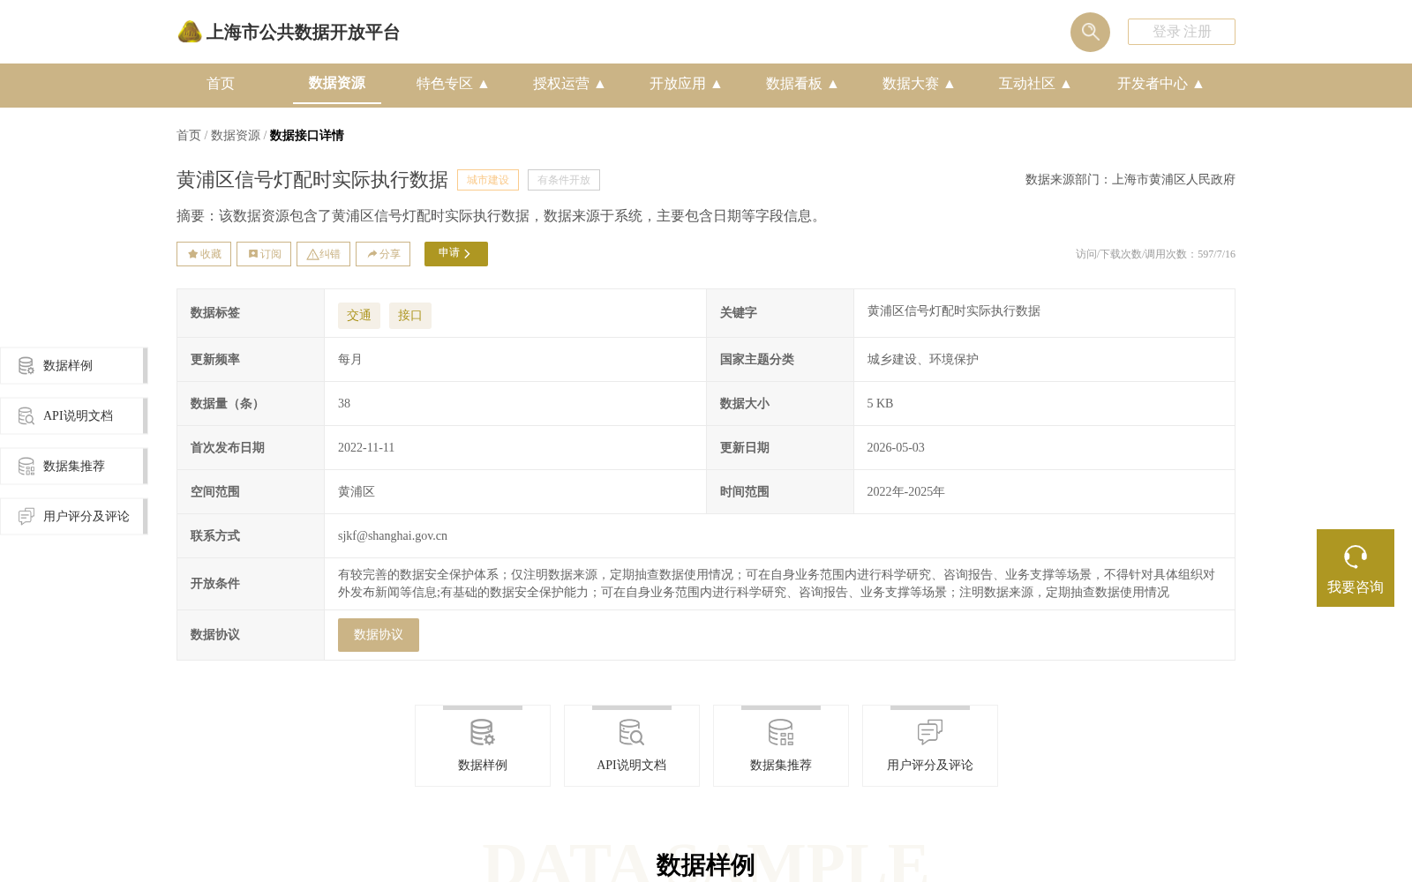Click the 访问/下载次数/调用次数 statistics text

click(1155, 254)
